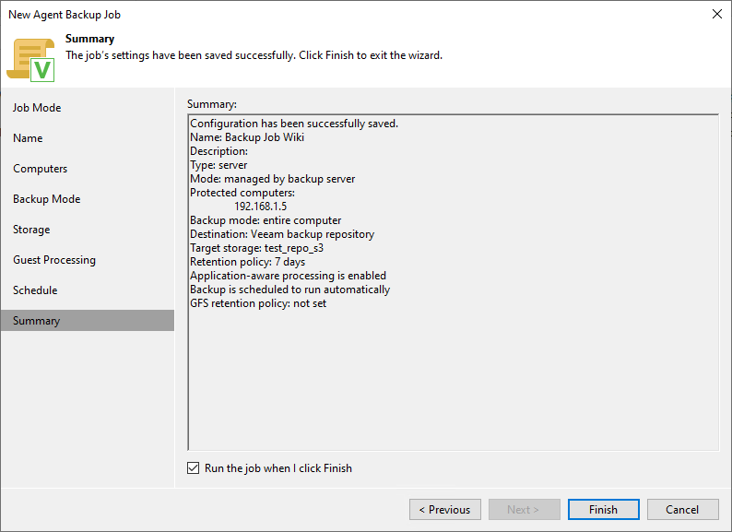Open the Guest Processing step
The height and width of the screenshot is (532, 732).
pyautogui.click(x=54, y=260)
